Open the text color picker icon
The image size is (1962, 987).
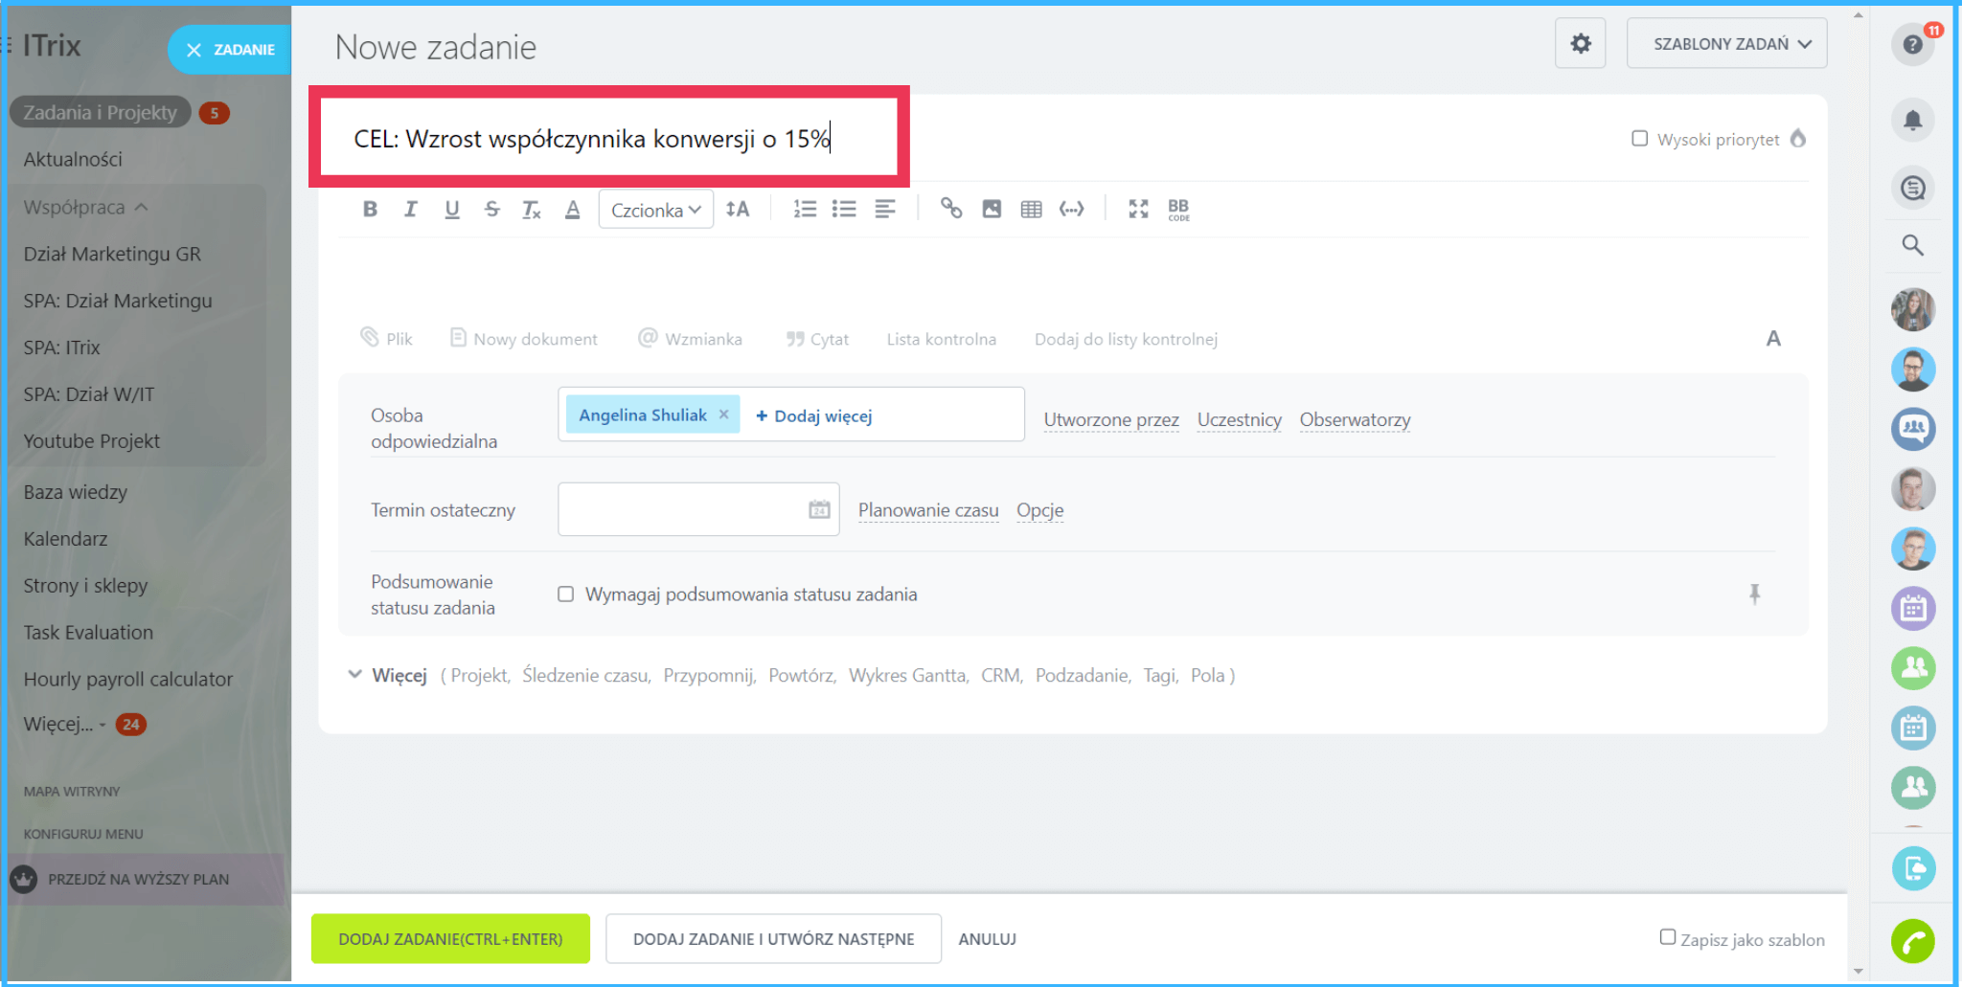(x=572, y=209)
